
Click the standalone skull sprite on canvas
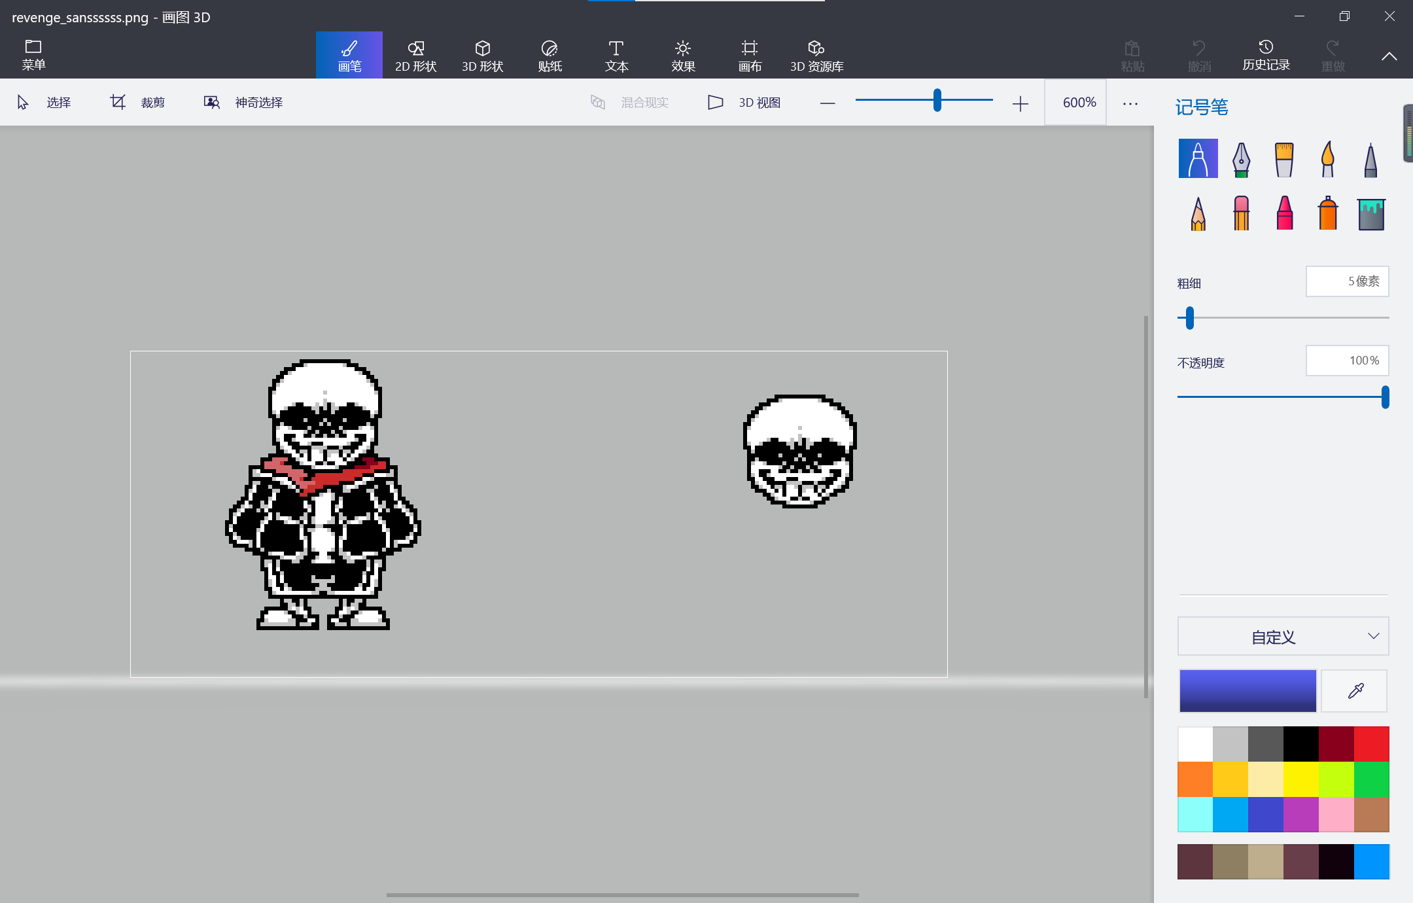(800, 451)
